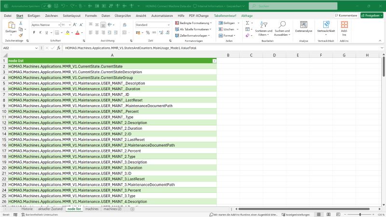Viewport: 386px width, 217px height.
Task: Select row header 10
Action: coord(4,111)
